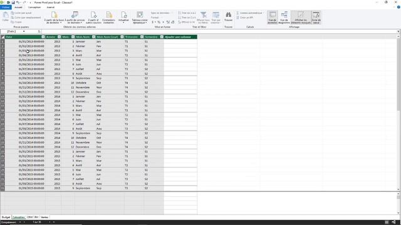Open the Semestre column filter dropdown
Screen dimensions: 401x225
[x=162, y=37]
